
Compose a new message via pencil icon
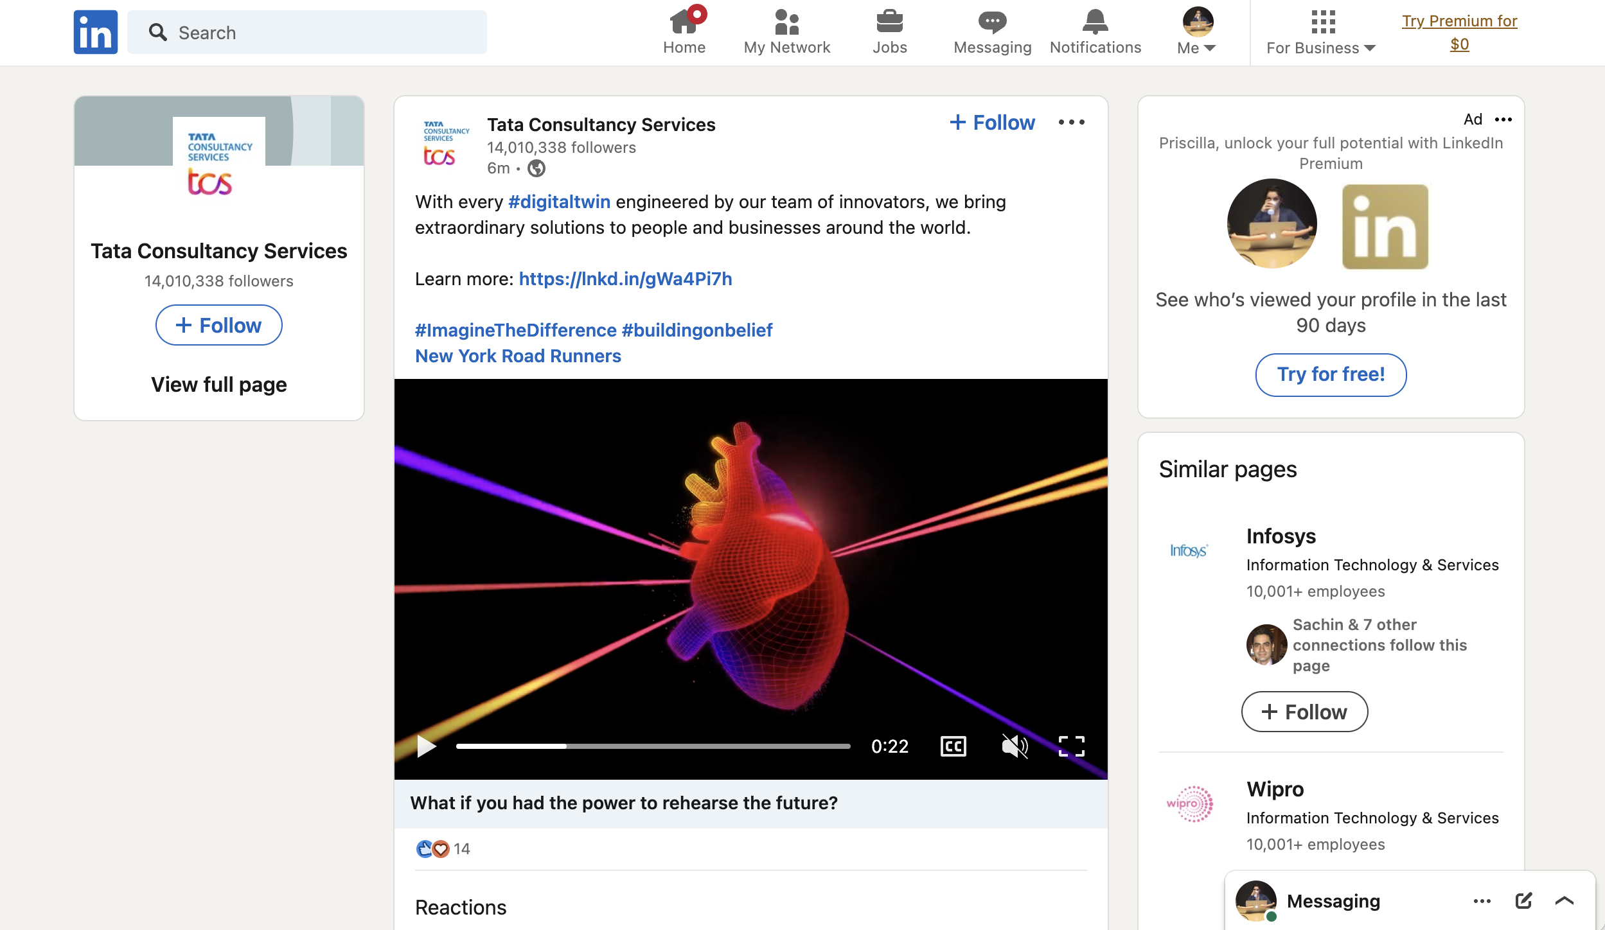tap(1523, 900)
